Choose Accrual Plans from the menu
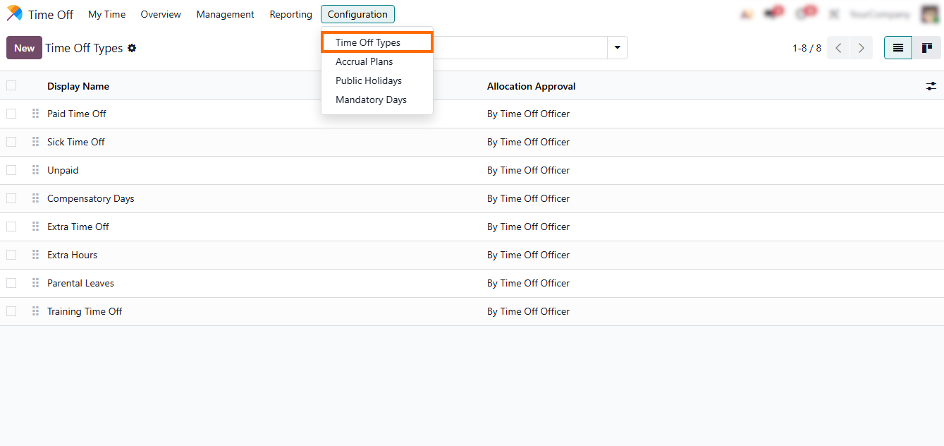Image resolution: width=944 pixels, height=446 pixels. (x=364, y=61)
